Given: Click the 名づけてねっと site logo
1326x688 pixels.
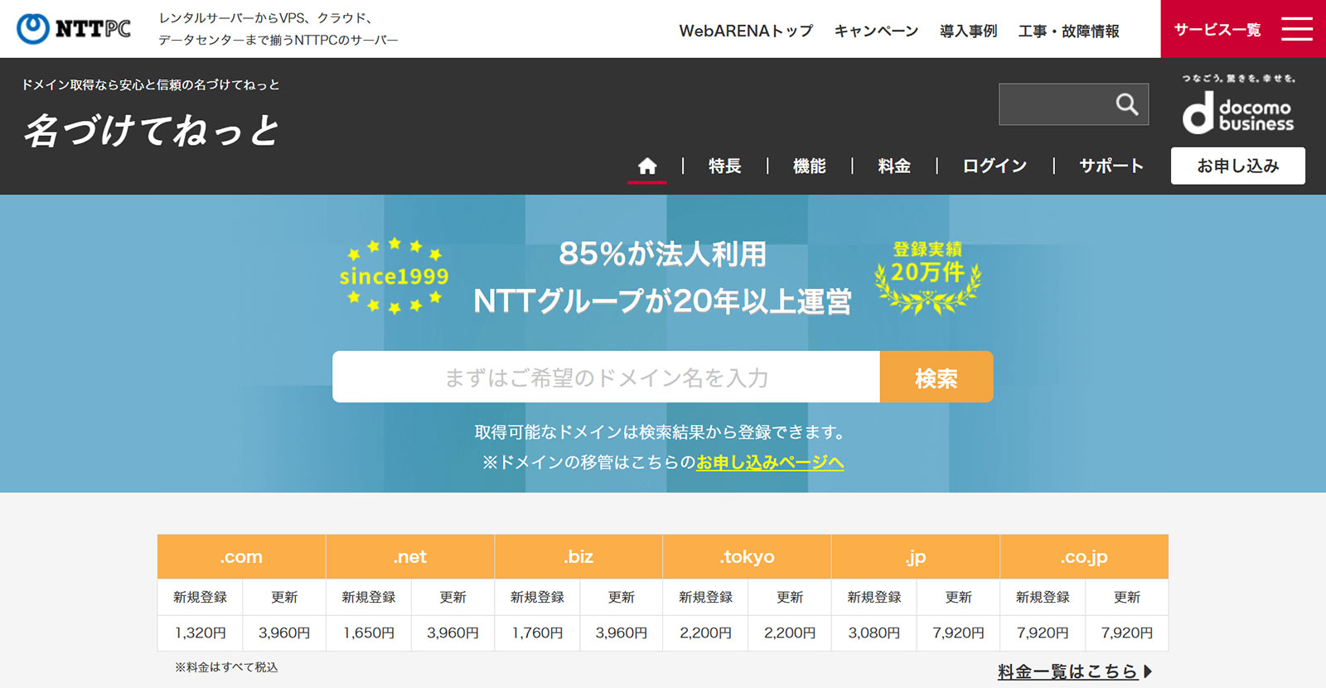Looking at the screenshot, I should [x=152, y=130].
